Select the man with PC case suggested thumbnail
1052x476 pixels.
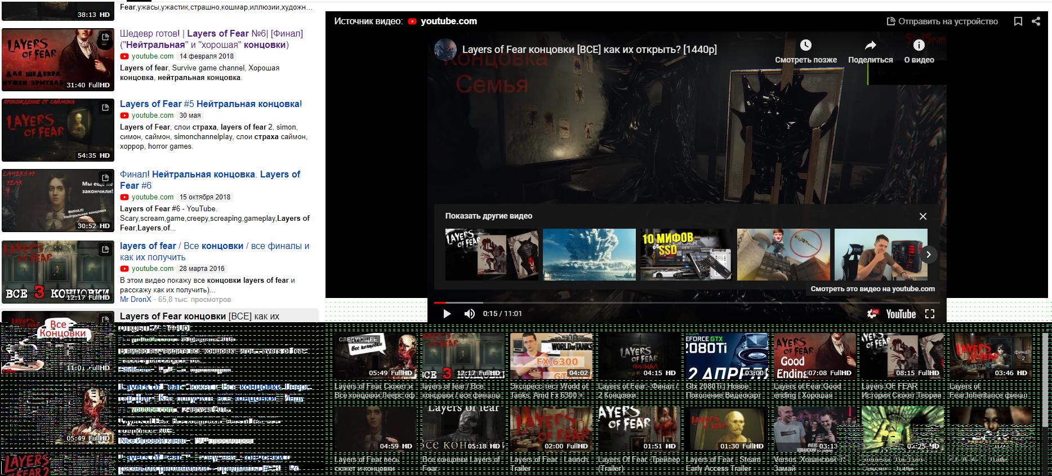click(881, 255)
